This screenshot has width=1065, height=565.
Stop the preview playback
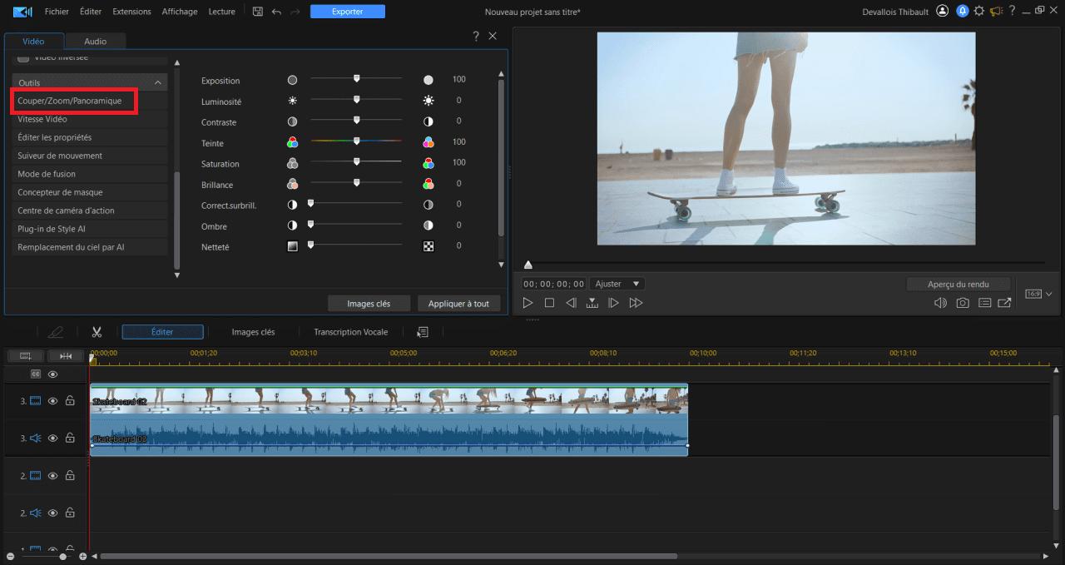coord(549,303)
